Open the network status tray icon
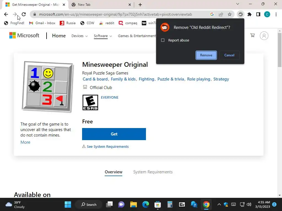This screenshot has height=211, width=282. [x=242, y=204]
